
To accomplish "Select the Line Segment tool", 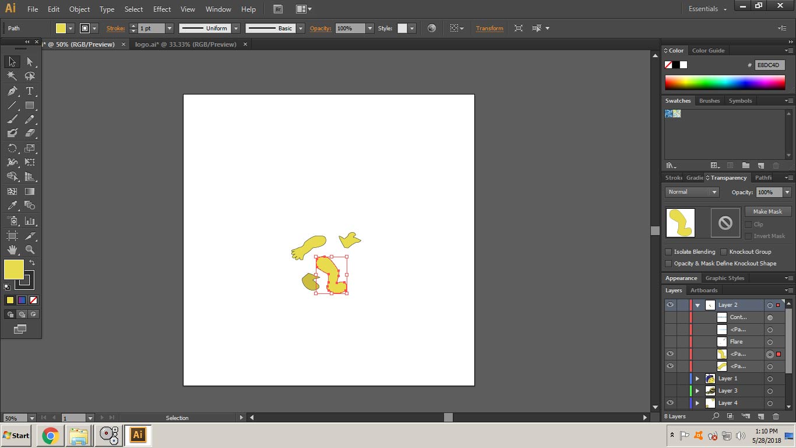I will coord(12,106).
